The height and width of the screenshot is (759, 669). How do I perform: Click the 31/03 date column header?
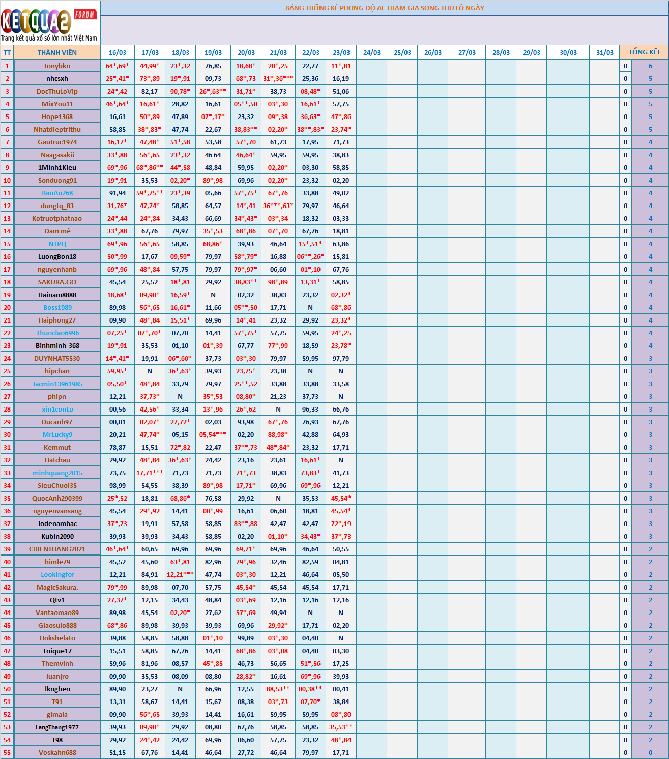604,52
